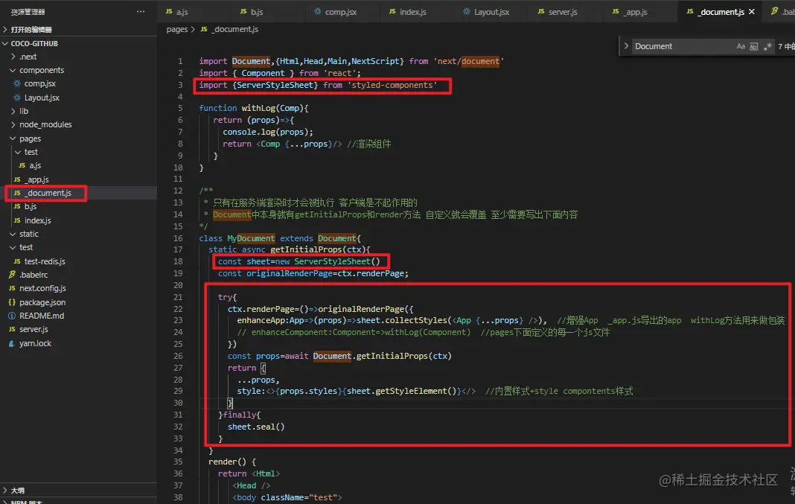Click 'getInitialProps' on line 17
Image resolution: width=795 pixels, height=504 pixels.
click(x=306, y=249)
